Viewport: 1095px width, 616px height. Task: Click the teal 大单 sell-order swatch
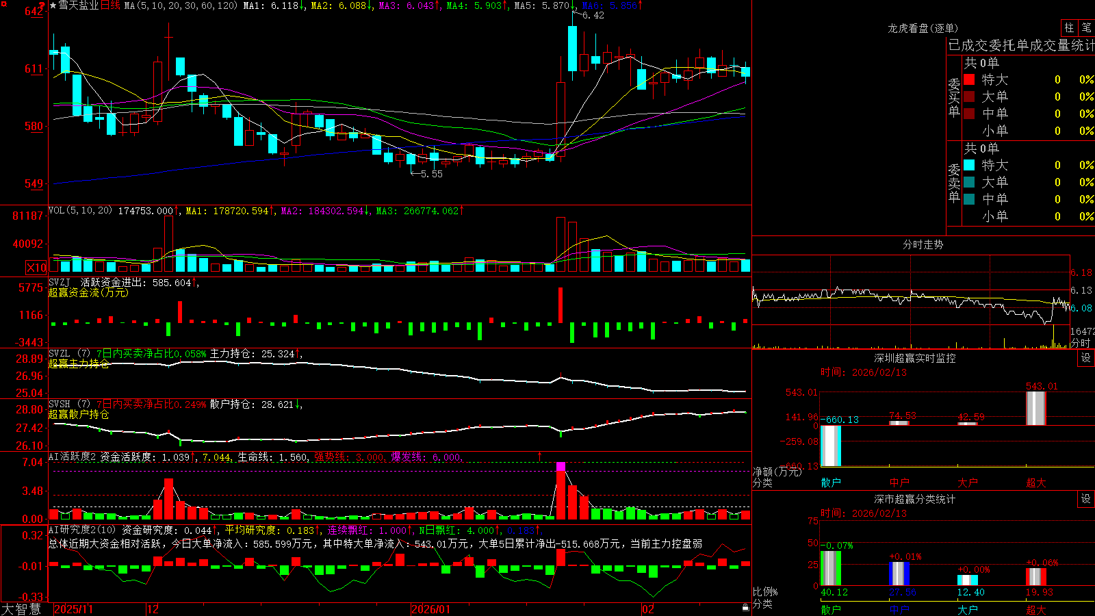(x=969, y=182)
